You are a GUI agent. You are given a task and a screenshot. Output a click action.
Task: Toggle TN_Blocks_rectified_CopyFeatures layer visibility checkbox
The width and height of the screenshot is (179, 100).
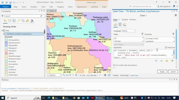[5, 34]
